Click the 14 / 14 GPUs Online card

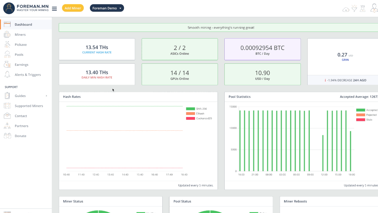[x=180, y=74]
